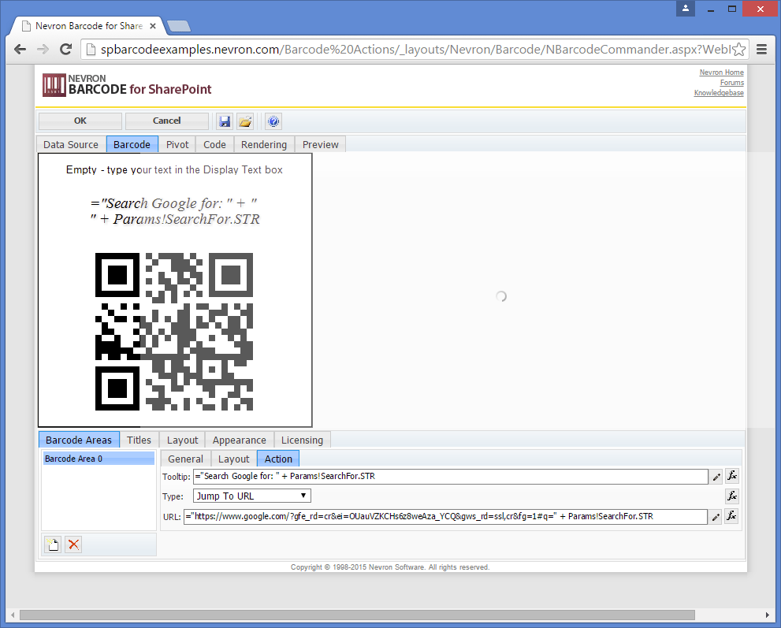Expand the Type dropdown showing Jump To URL
Screen dimensions: 781x628
[252, 496]
